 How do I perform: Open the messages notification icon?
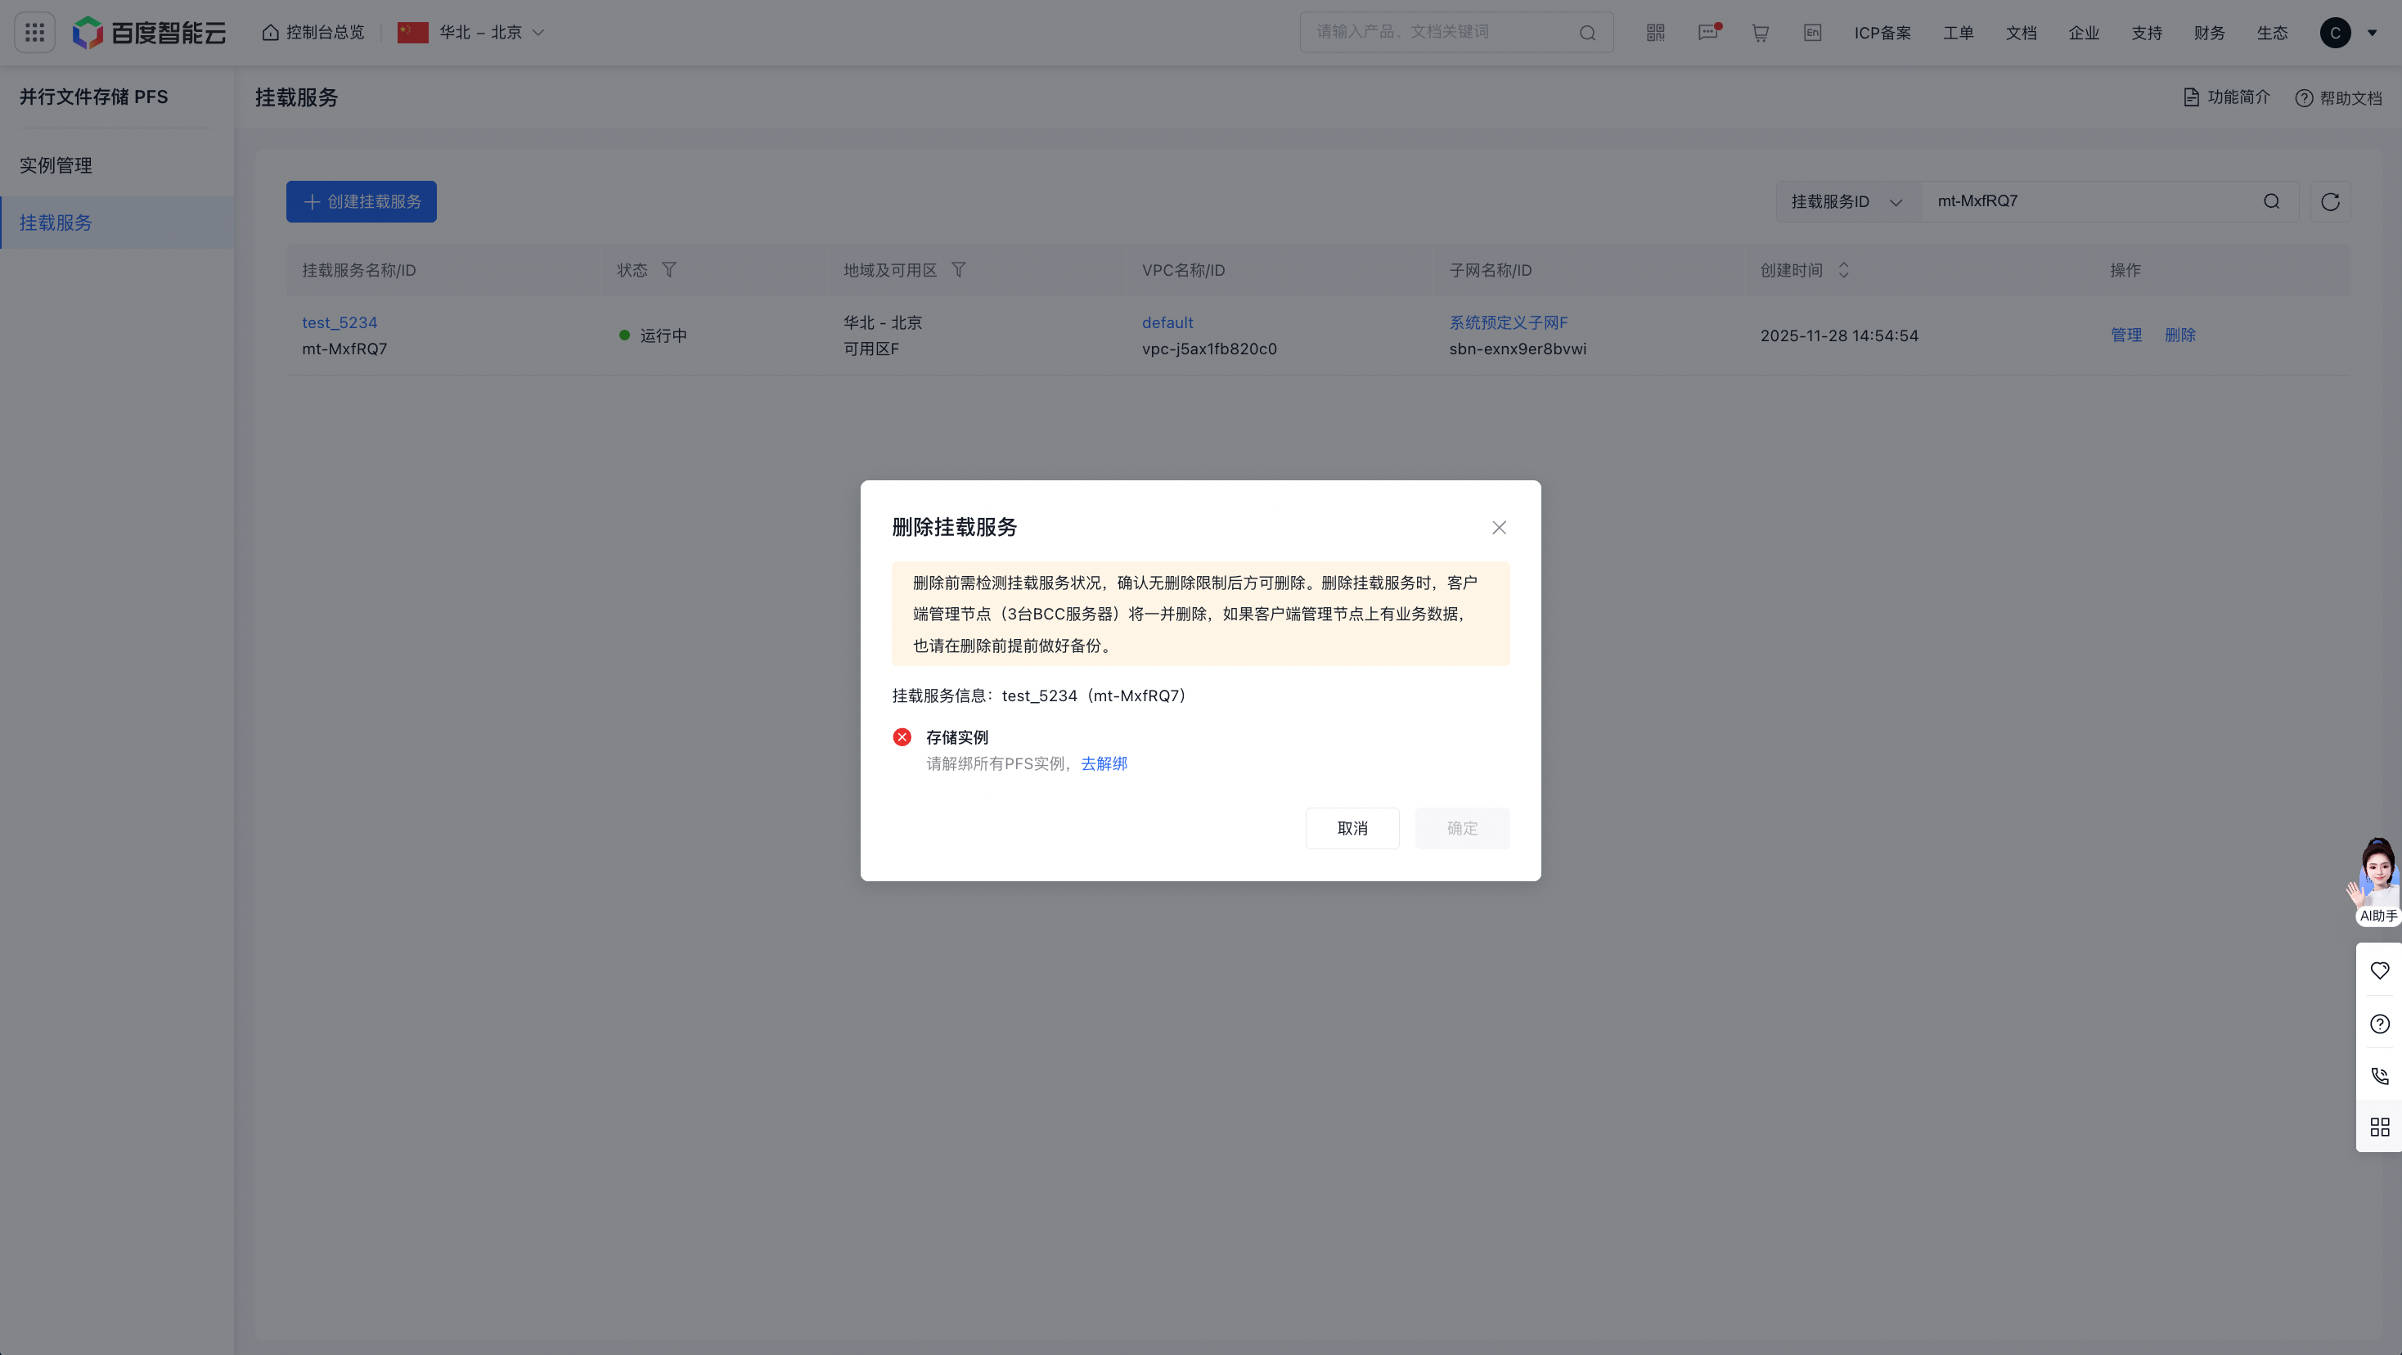(1707, 33)
